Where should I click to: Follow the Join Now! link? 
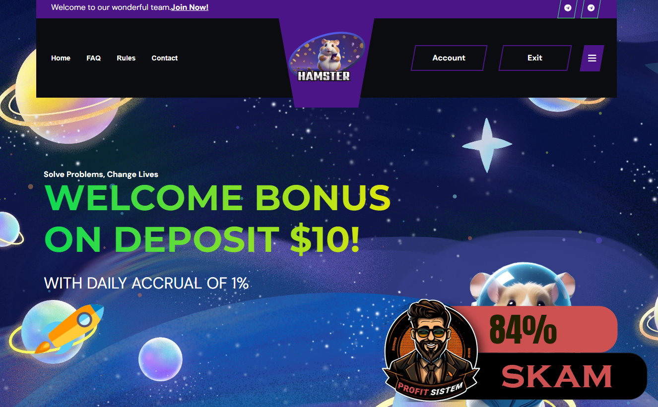[x=190, y=7]
